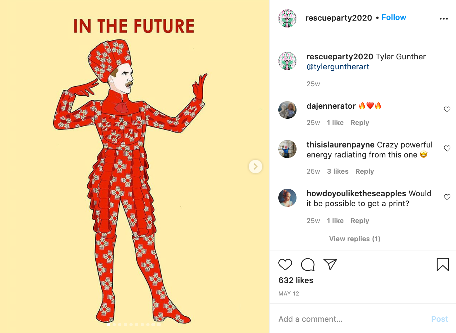The width and height of the screenshot is (456, 333).
Task: Save post with bookmark icon
Action: tap(443, 264)
